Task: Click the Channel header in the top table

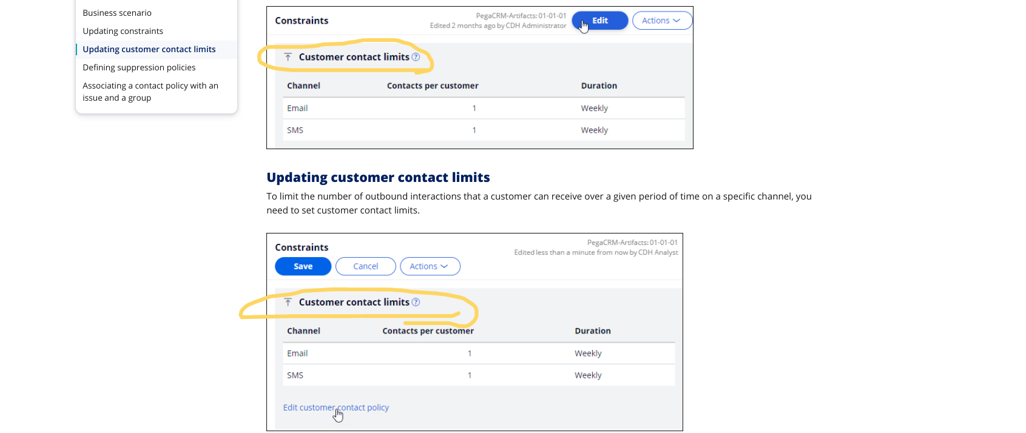Action: tap(303, 86)
